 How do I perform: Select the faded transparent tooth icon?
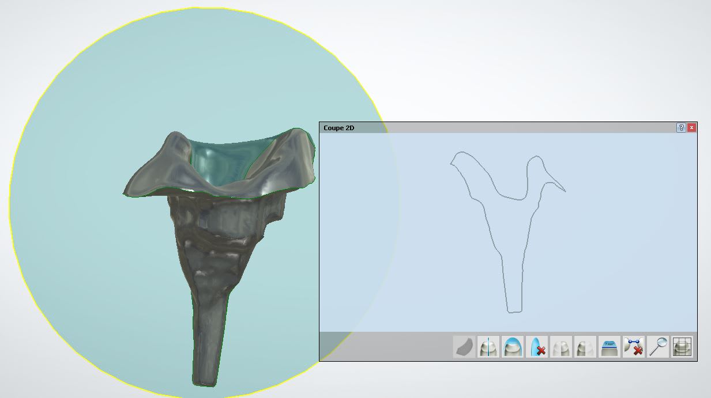pos(561,347)
